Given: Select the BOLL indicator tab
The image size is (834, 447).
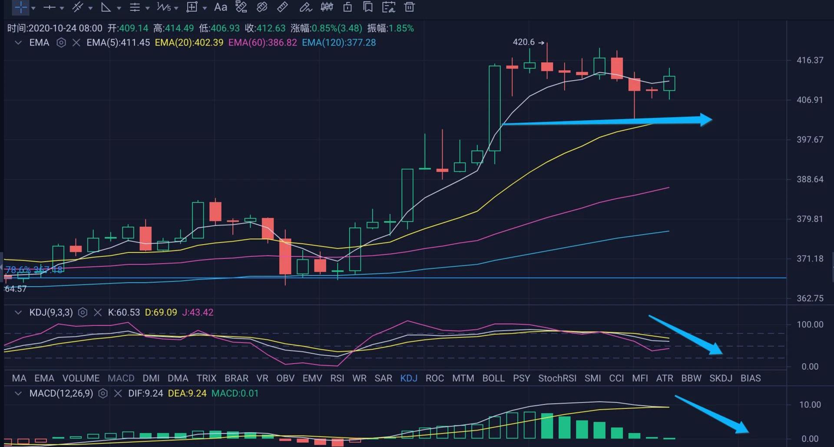Looking at the screenshot, I should click(493, 378).
